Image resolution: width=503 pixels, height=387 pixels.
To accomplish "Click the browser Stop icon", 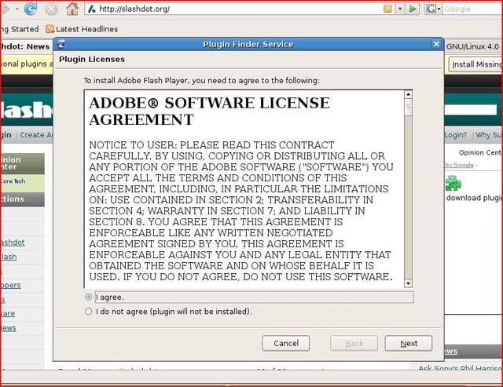I will pyautogui.click(x=51, y=9).
